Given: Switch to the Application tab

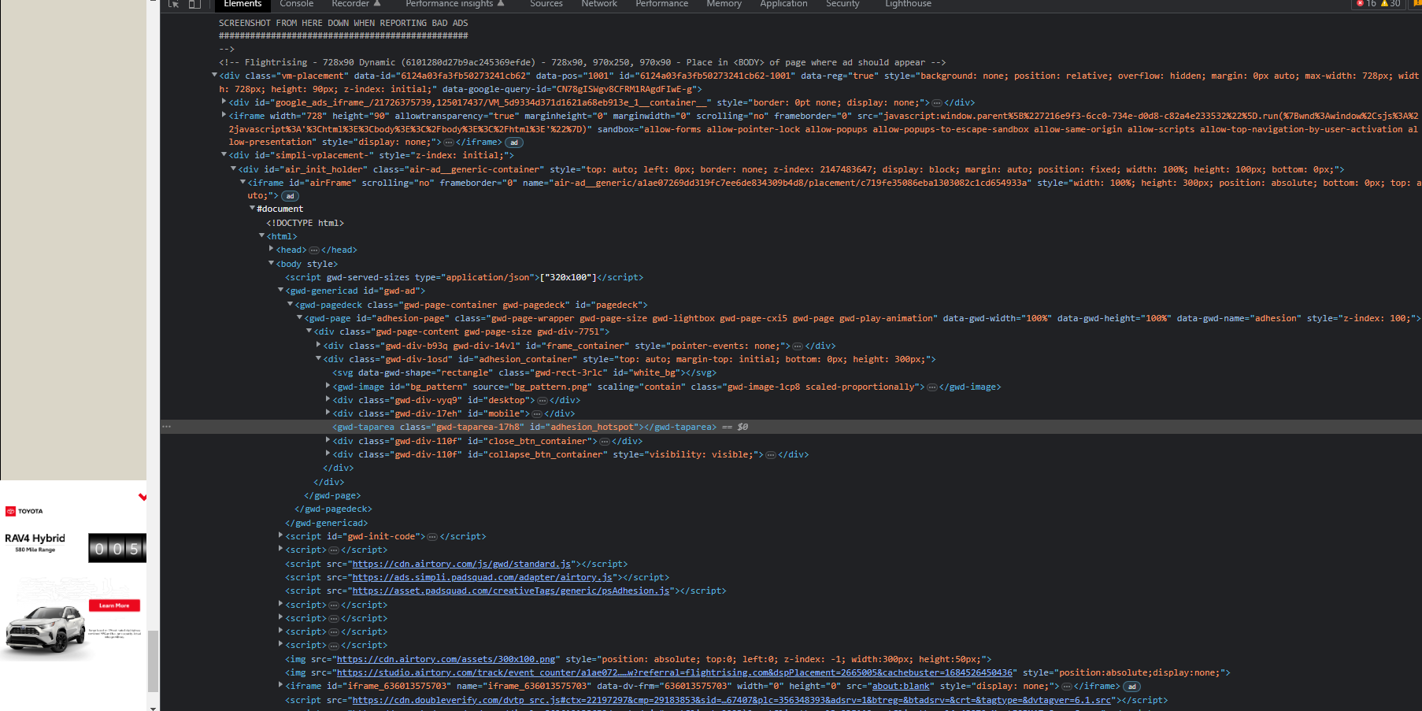Looking at the screenshot, I should [783, 4].
